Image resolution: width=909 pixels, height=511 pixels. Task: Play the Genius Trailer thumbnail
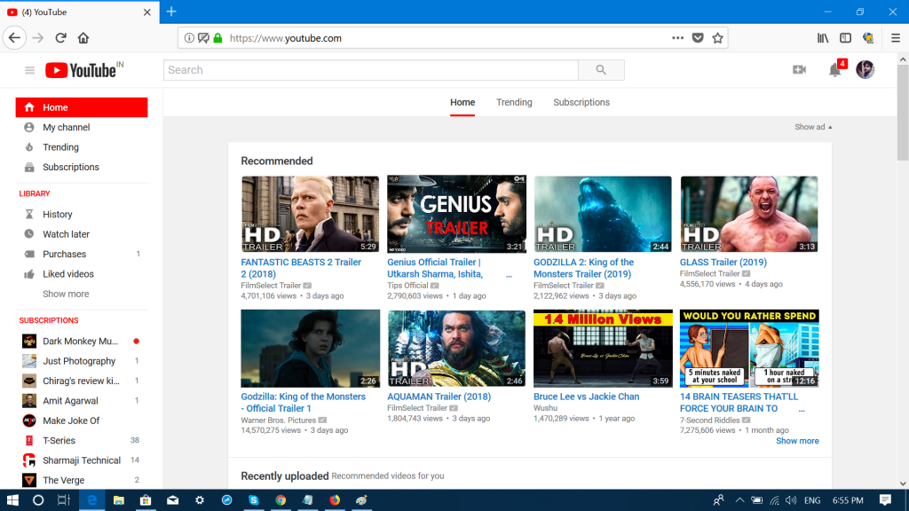(x=456, y=215)
